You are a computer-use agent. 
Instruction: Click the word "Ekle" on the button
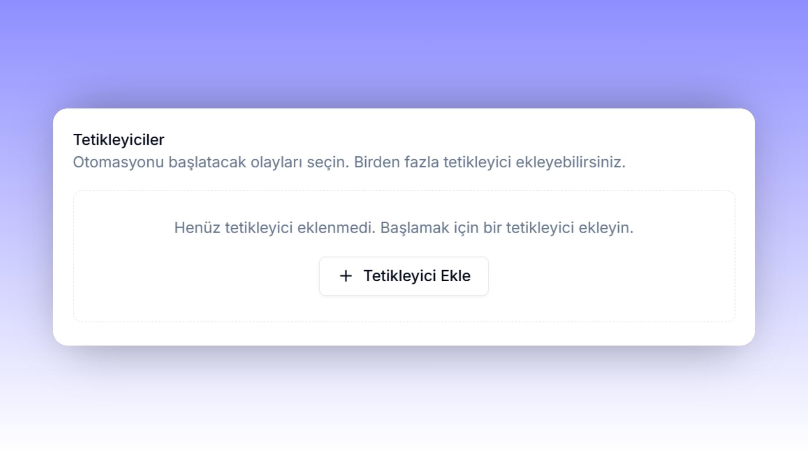click(x=455, y=276)
